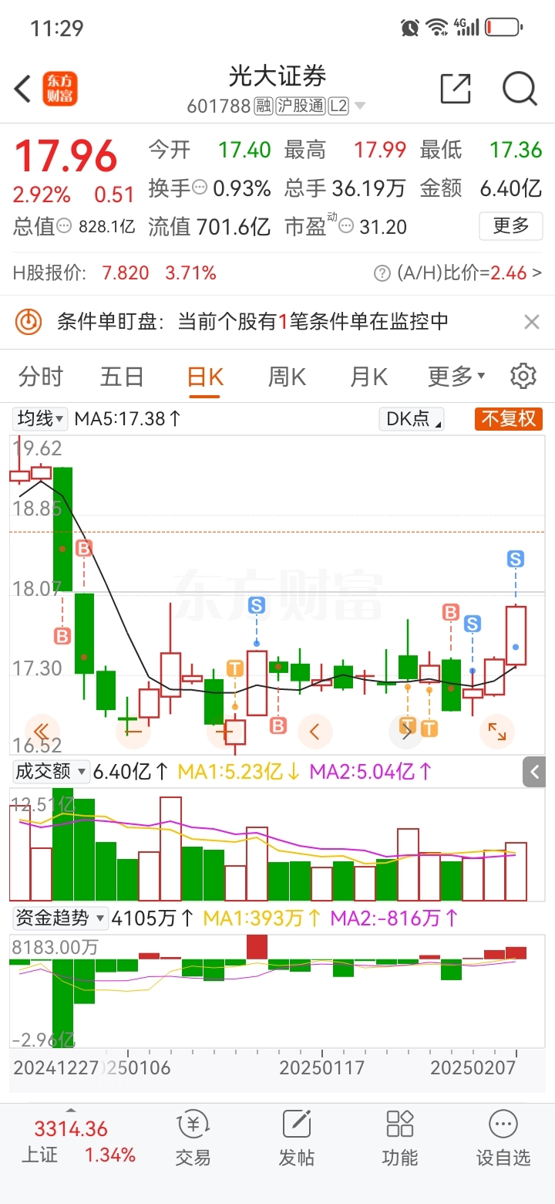Tap the 更多 quote details button

[x=511, y=226]
